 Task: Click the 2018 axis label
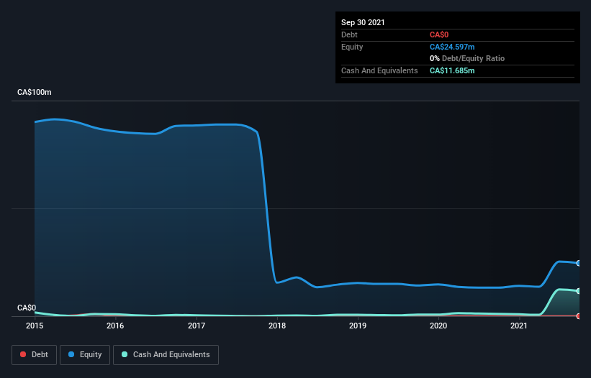point(277,326)
